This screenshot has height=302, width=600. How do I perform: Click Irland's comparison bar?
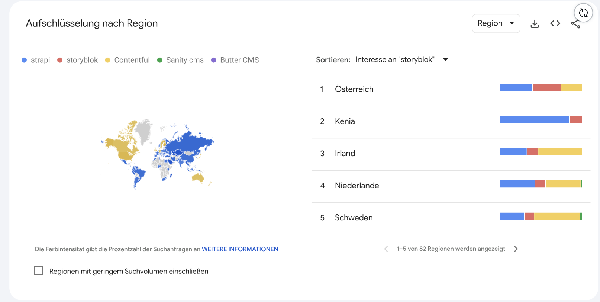click(541, 152)
